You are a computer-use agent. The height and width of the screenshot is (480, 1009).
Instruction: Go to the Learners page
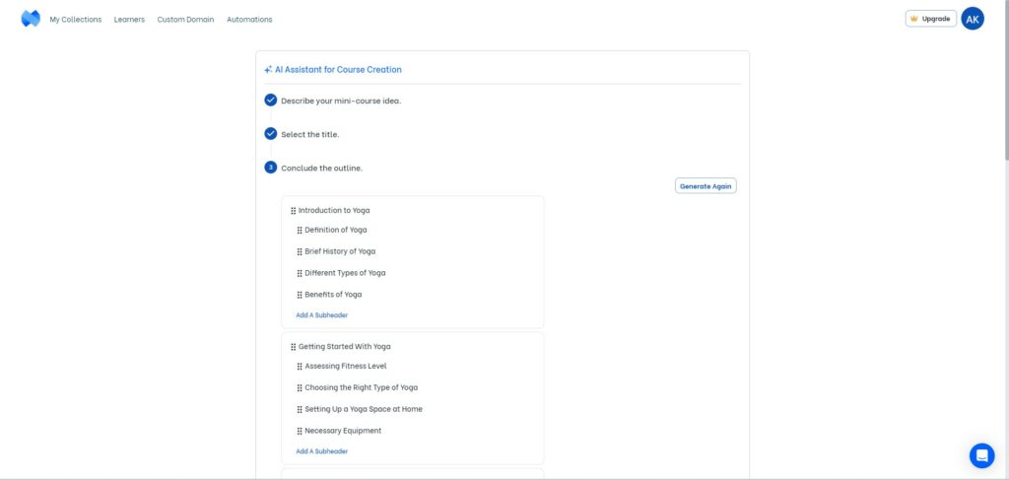pyautogui.click(x=129, y=20)
